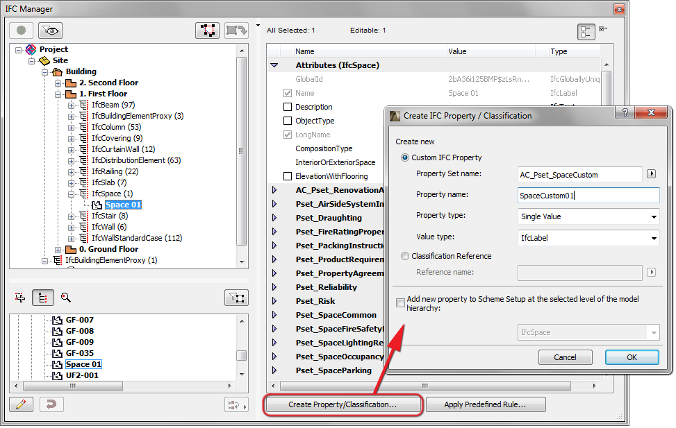The image size is (676, 428).
Task: Open the IfcSpace hierarchy level dropdown
Action: point(588,332)
